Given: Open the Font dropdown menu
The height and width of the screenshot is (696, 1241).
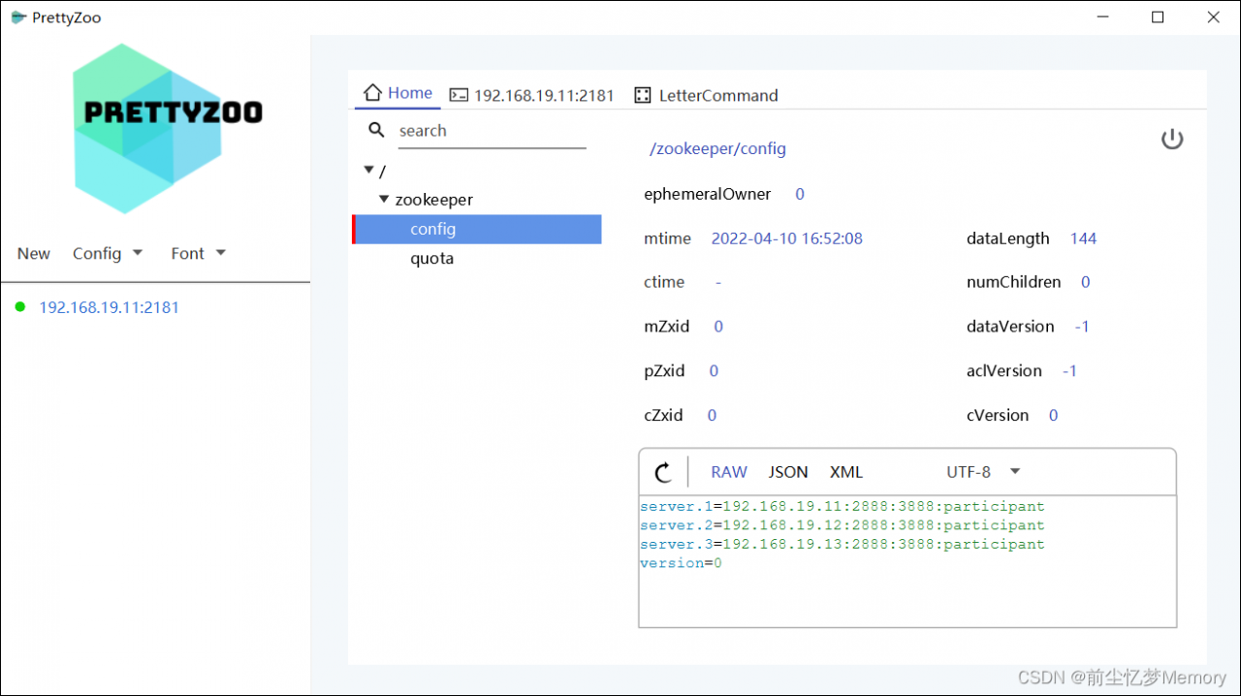Looking at the screenshot, I should 198,253.
